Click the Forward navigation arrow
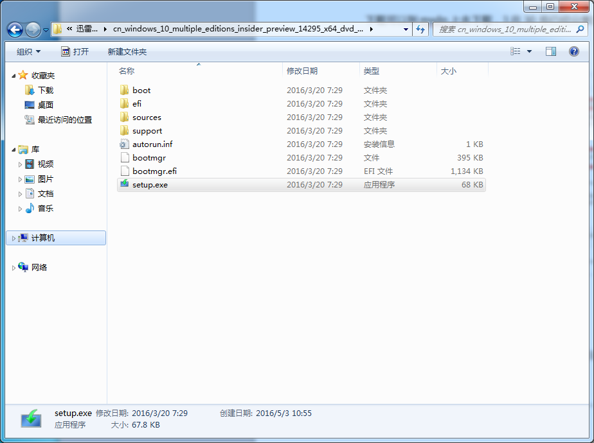 (x=33, y=30)
